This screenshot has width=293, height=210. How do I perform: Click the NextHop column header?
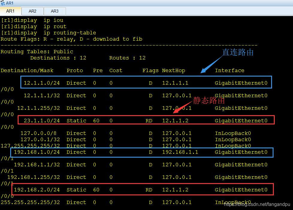pos(173,71)
